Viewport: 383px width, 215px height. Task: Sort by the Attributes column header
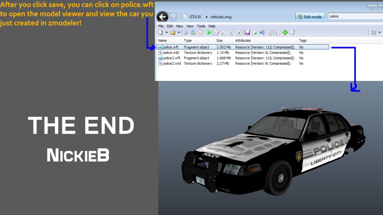(x=265, y=40)
